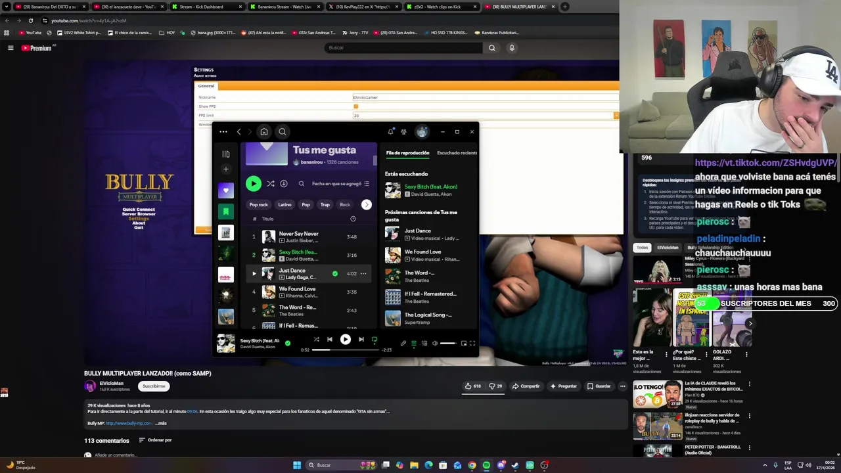Mute Spotify volume speaker icon

[434, 343]
